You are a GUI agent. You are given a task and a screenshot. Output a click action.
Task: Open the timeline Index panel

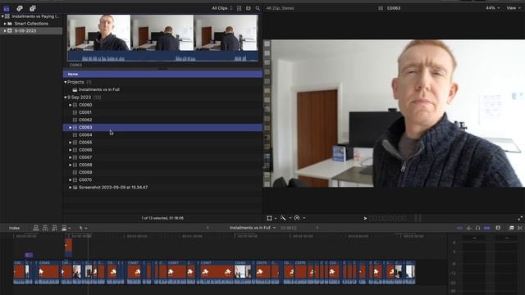[x=14, y=228]
